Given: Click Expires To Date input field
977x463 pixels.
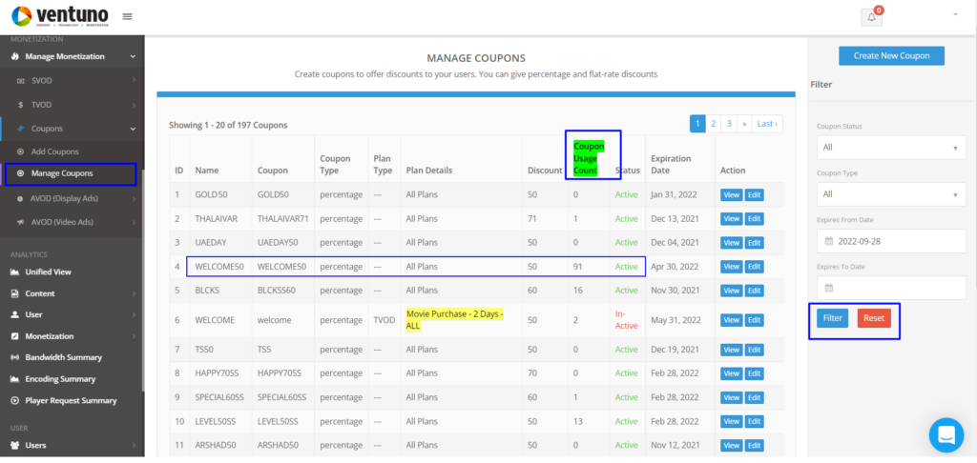Looking at the screenshot, I should (891, 288).
